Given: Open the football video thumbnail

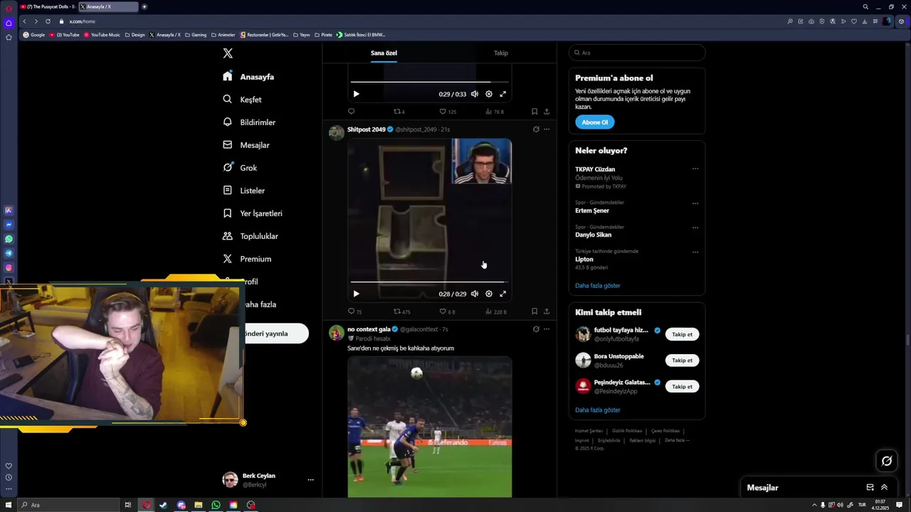Looking at the screenshot, I should 429,427.
